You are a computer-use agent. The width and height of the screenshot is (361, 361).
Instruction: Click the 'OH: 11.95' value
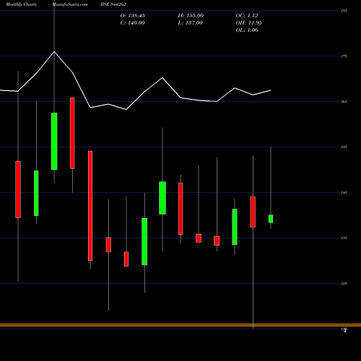point(249,23)
